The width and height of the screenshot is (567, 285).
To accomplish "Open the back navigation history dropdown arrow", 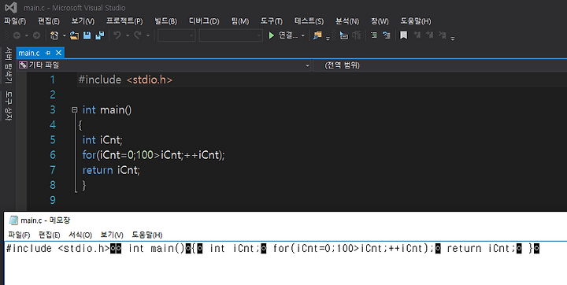I will click(x=27, y=35).
